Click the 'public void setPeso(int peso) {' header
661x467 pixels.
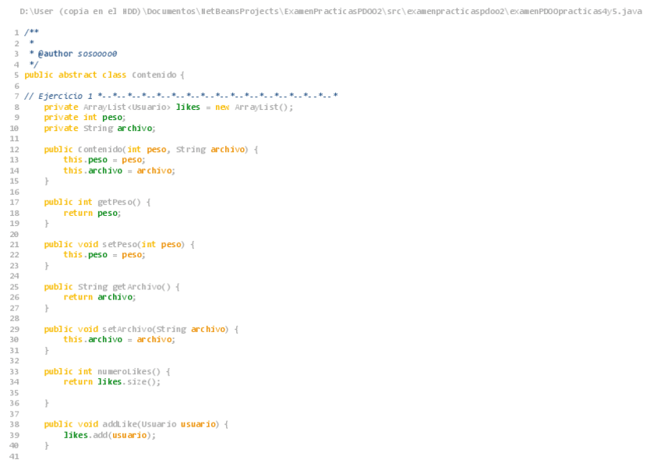point(119,245)
